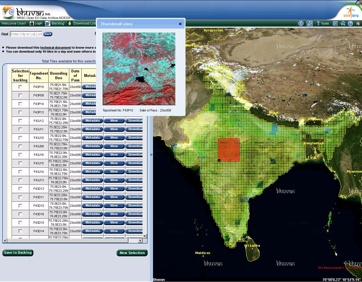The width and height of the screenshot is (362, 282).
Task: Open Metadata for toposheet F43D14
Action: [x=92, y=231]
